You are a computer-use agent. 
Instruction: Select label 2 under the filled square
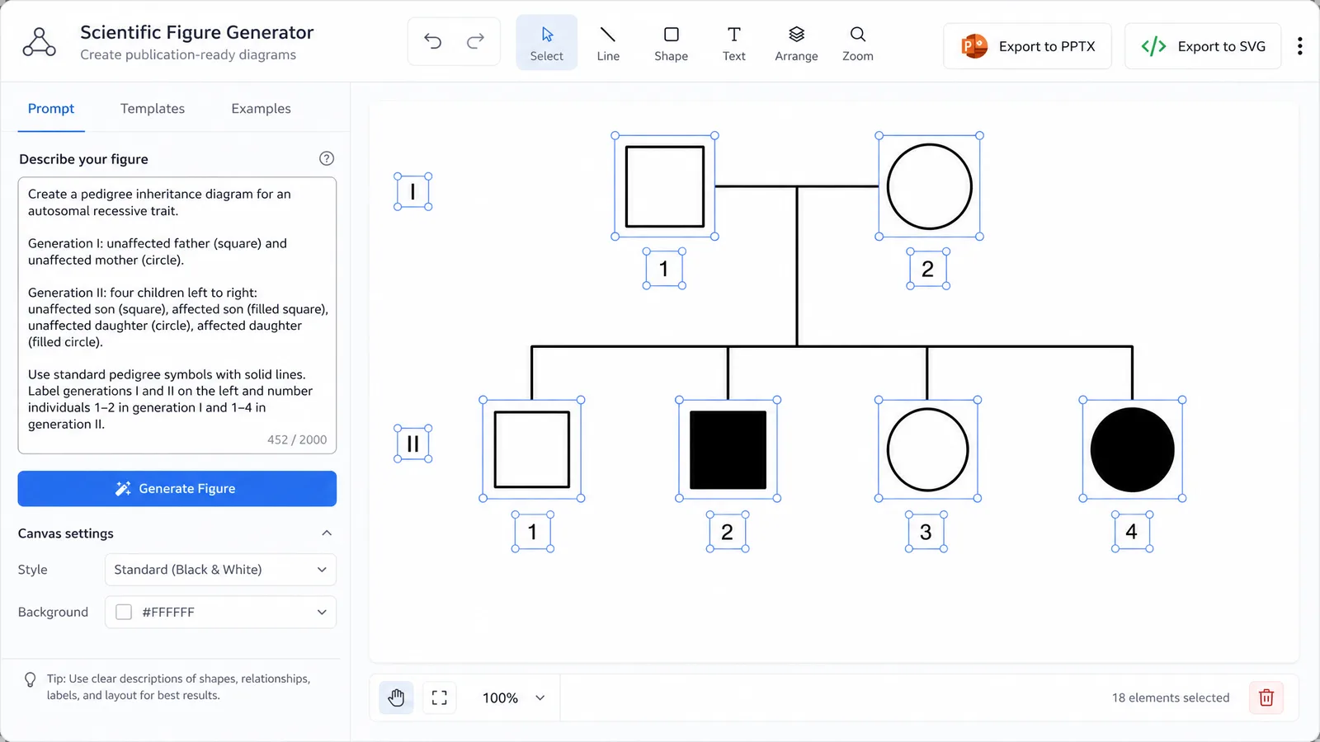[x=728, y=532]
